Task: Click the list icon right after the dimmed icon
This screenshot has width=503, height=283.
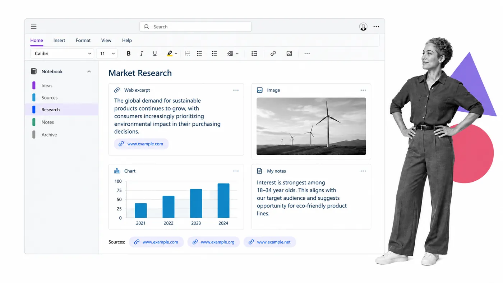Action: pyautogui.click(x=199, y=54)
